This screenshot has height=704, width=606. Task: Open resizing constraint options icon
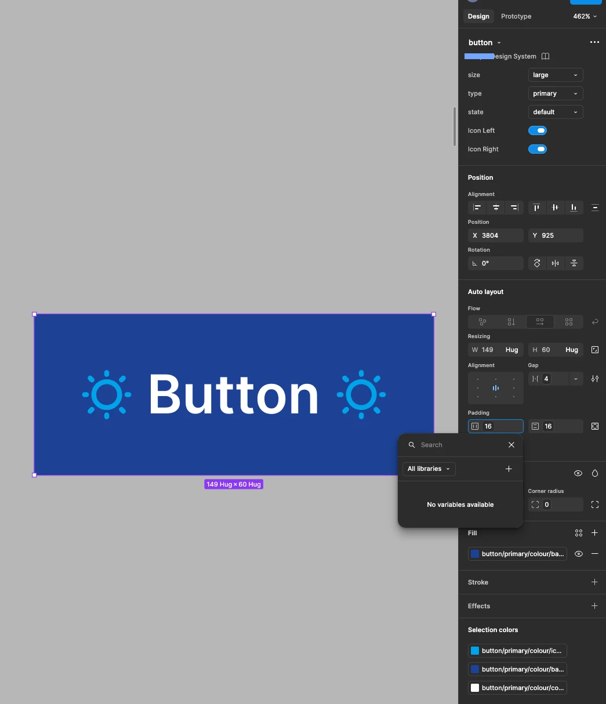[595, 350]
